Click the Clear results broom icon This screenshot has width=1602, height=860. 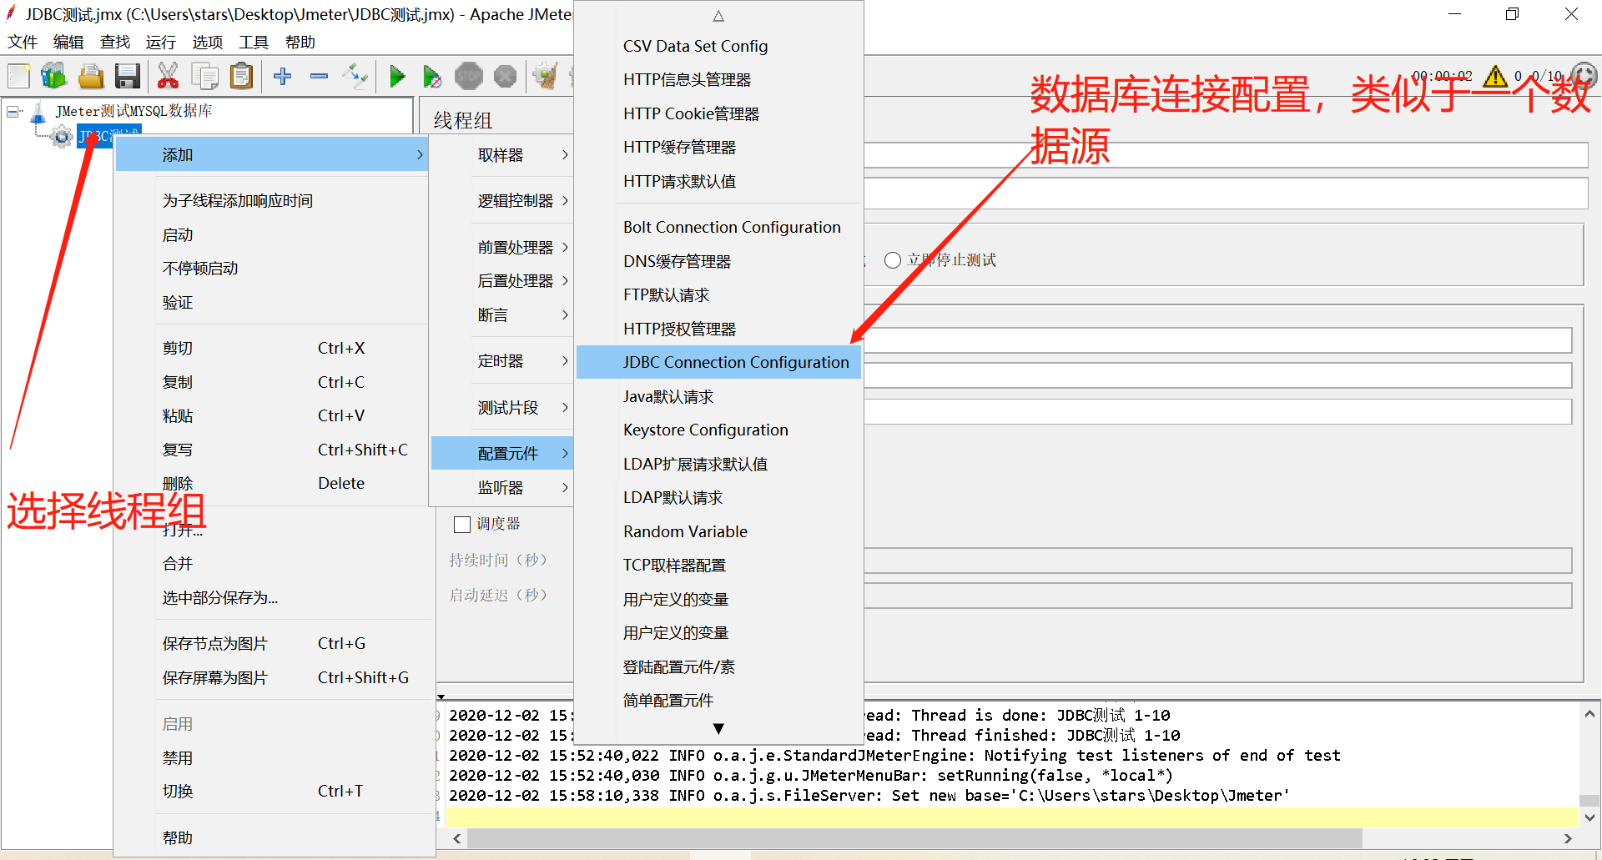click(546, 76)
